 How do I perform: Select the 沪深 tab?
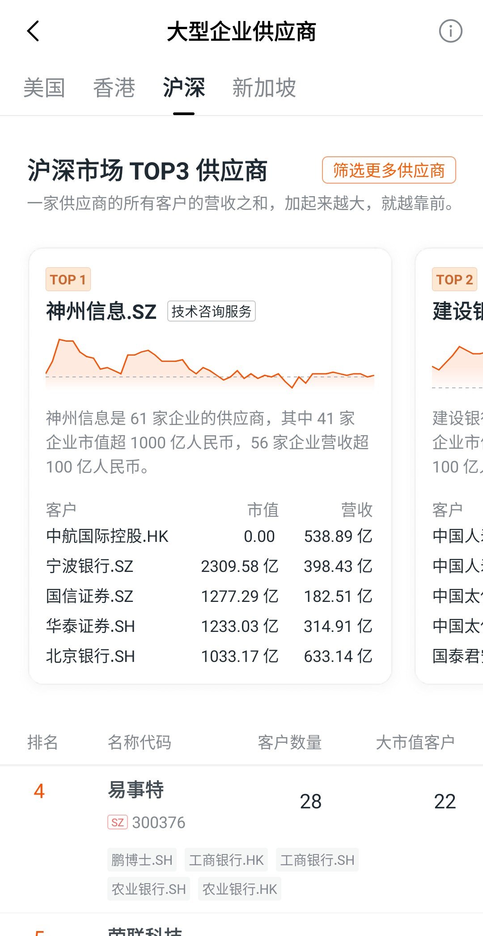pyautogui.click(x=184, y=88)
